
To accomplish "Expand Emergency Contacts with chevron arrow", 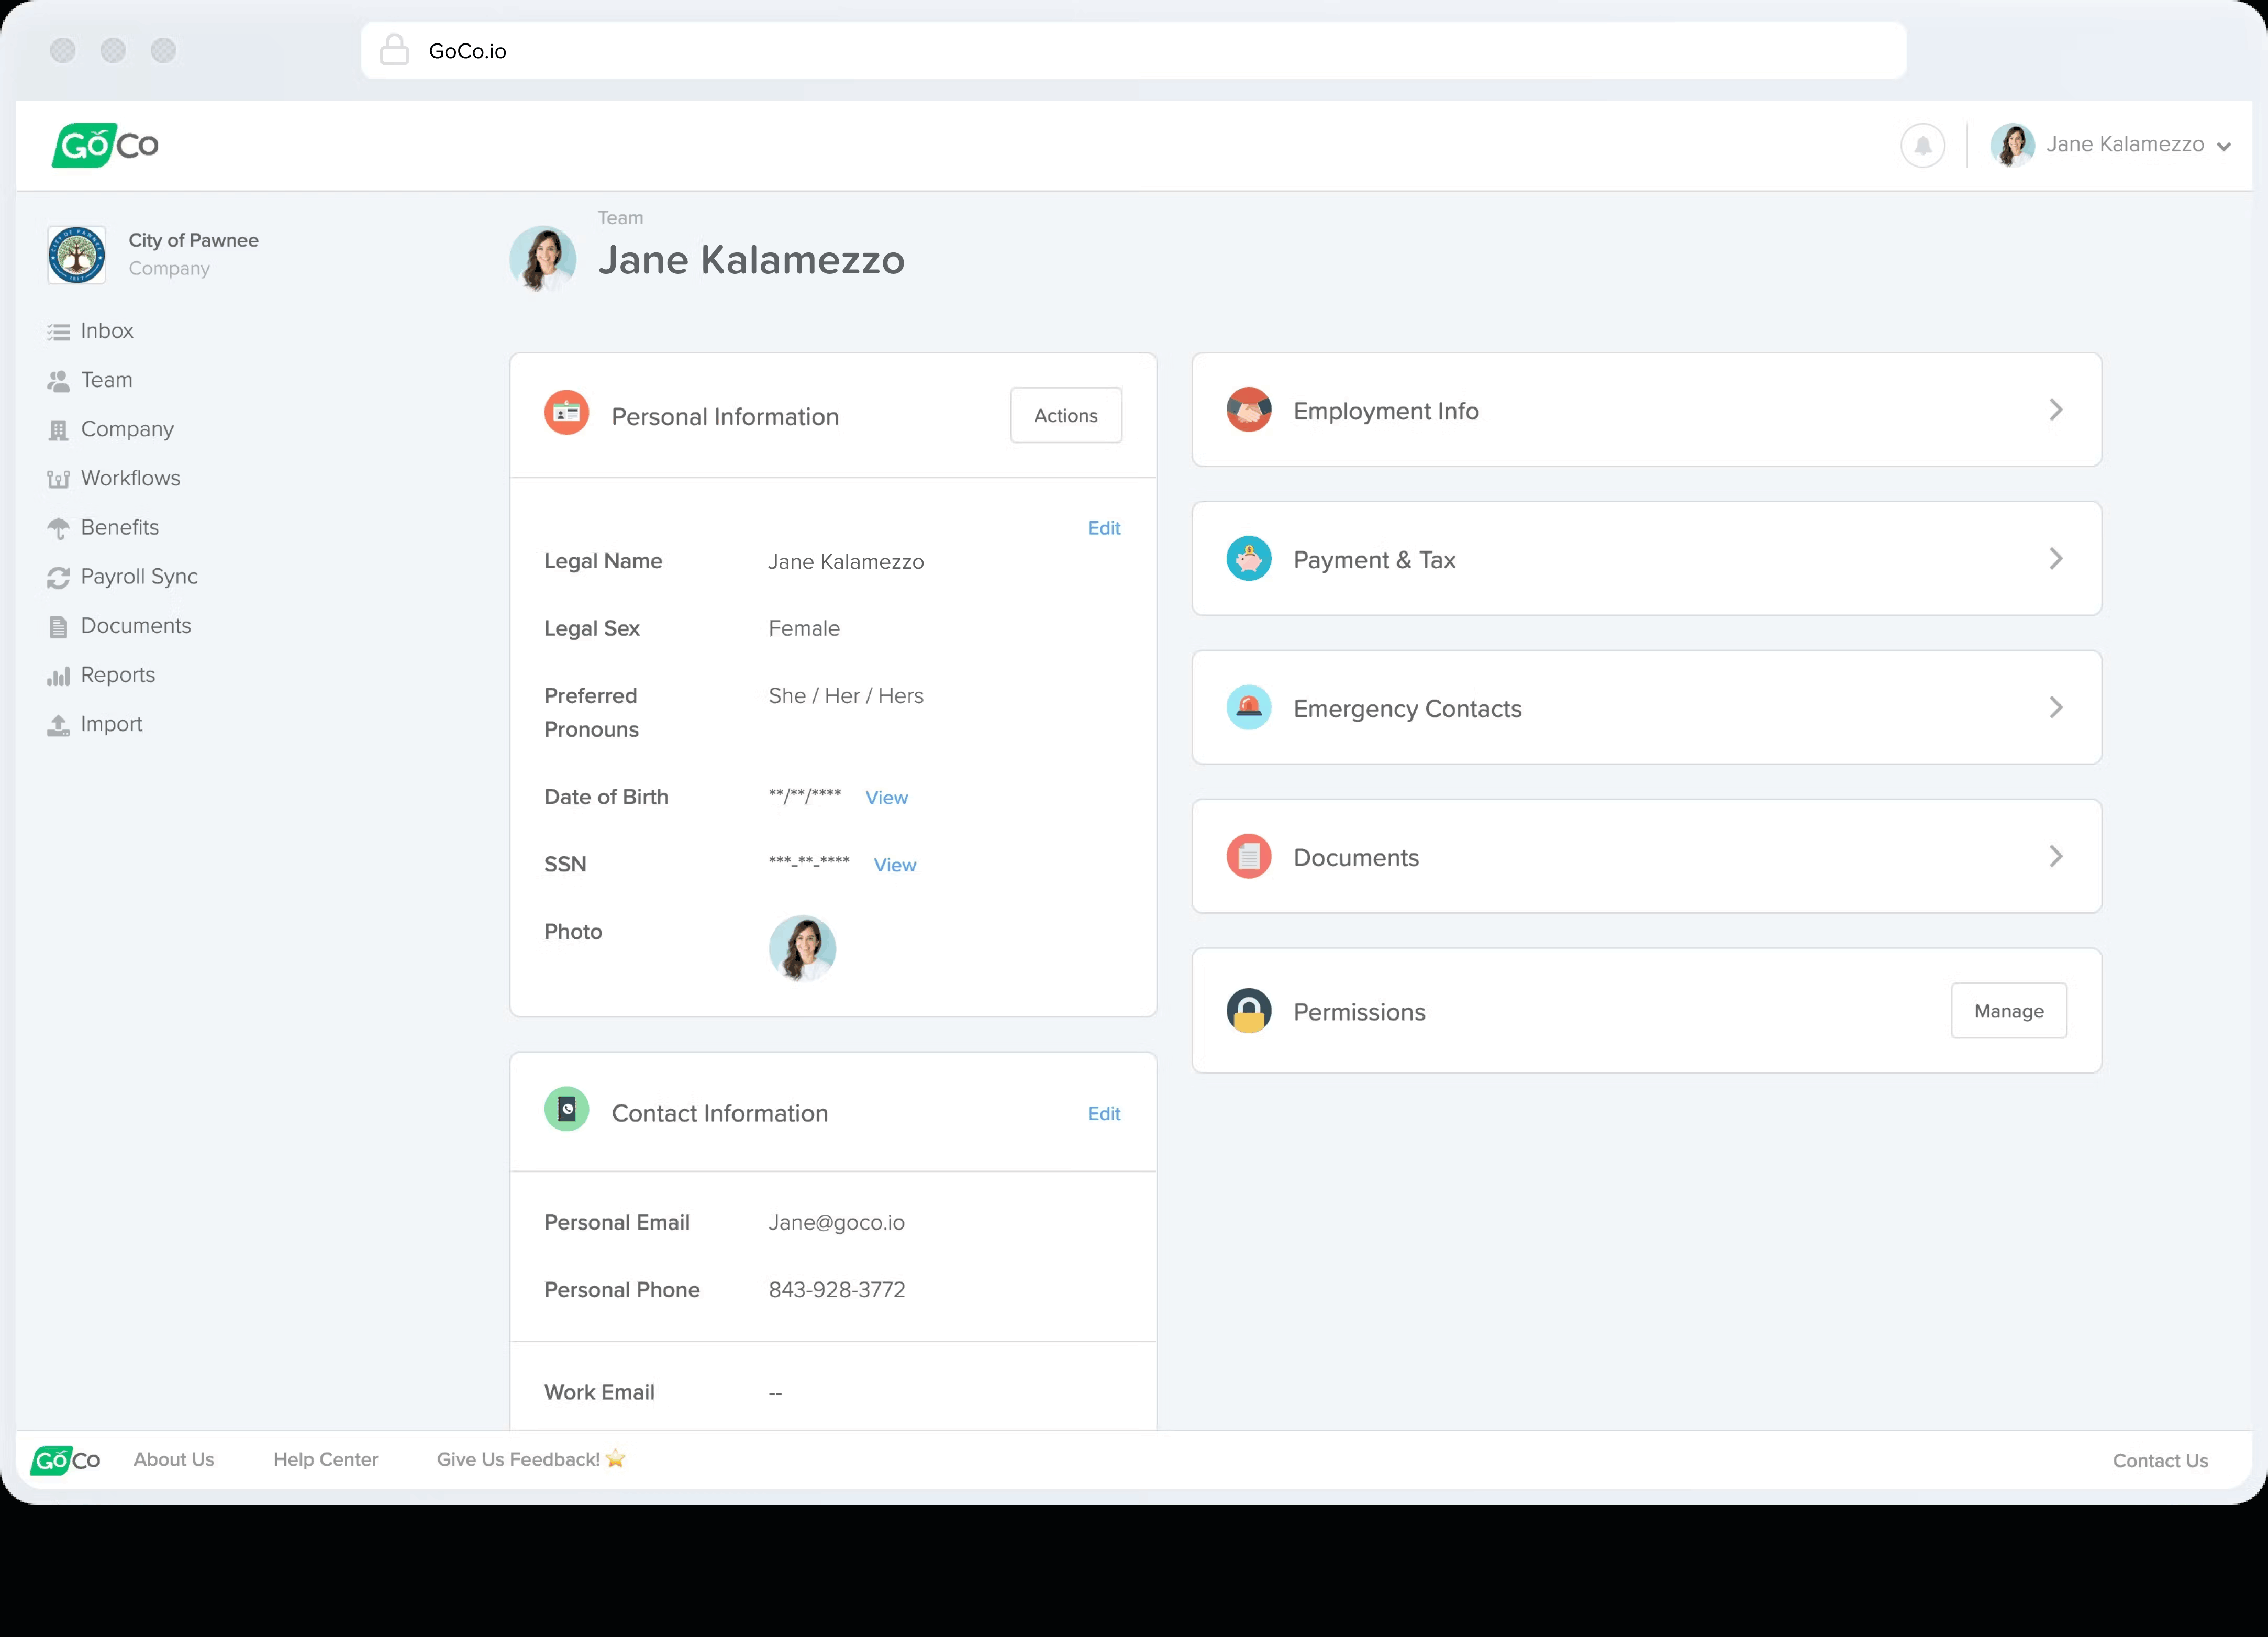I will coord(2055,708).
